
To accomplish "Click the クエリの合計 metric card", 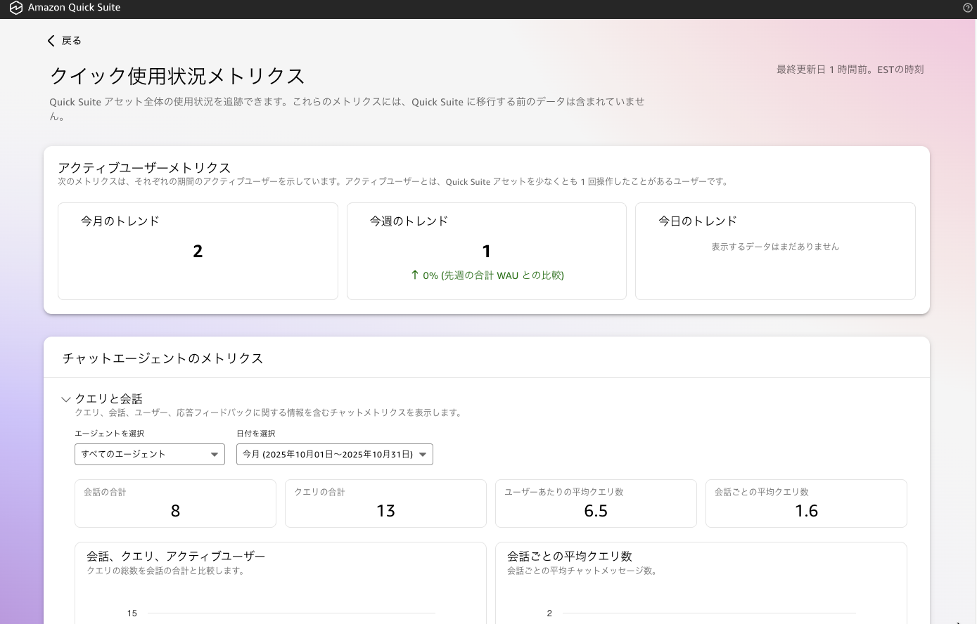I will 385,503.
